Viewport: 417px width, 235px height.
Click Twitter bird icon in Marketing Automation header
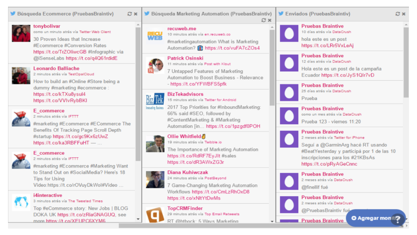point(147,14)
